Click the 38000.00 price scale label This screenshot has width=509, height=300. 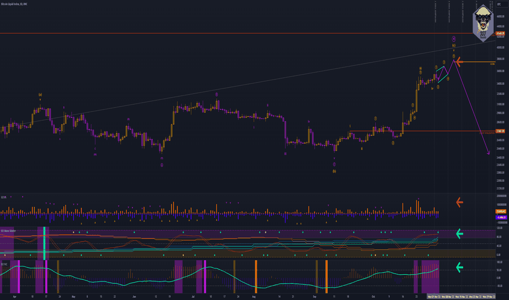[x=501, y=59]
